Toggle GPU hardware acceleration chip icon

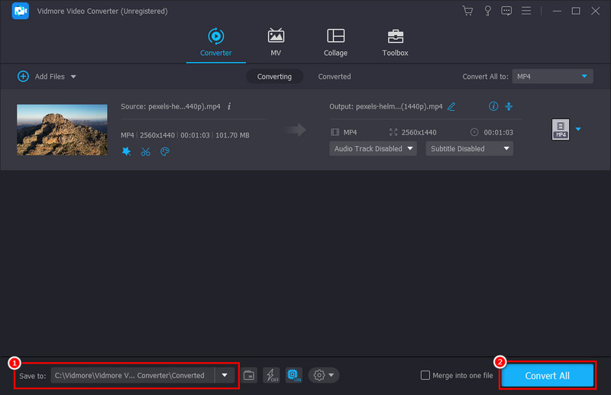293,375
